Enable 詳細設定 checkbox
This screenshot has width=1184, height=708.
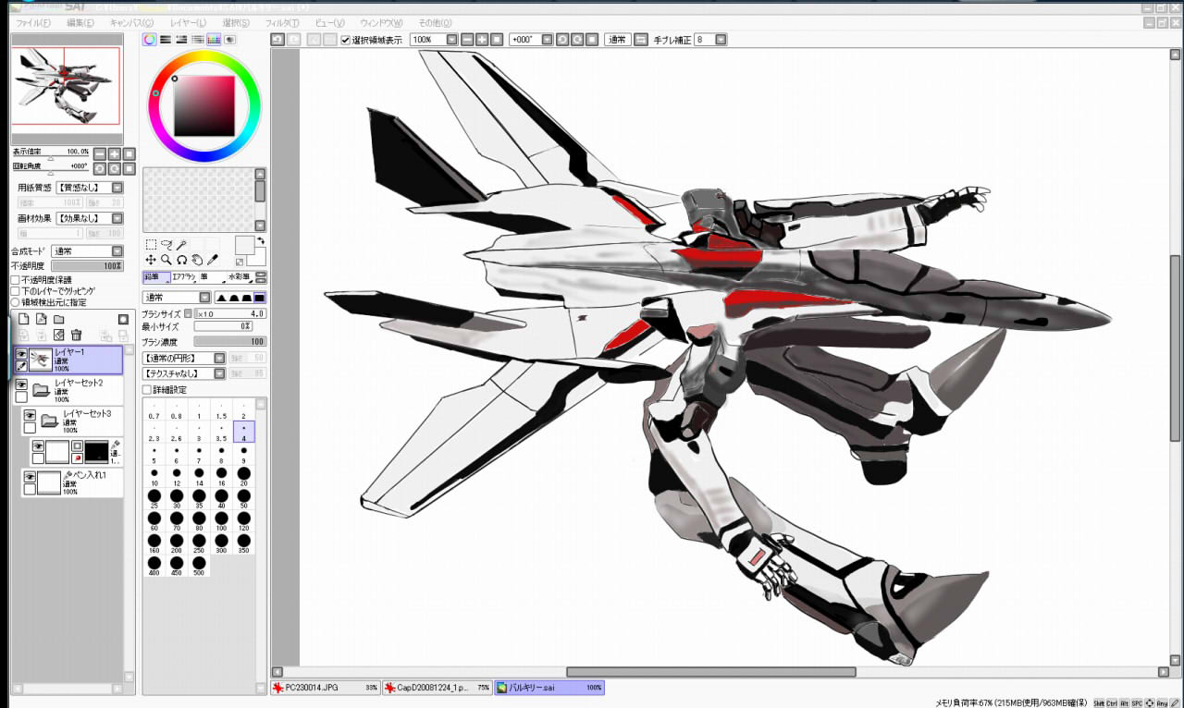point(146,390)
